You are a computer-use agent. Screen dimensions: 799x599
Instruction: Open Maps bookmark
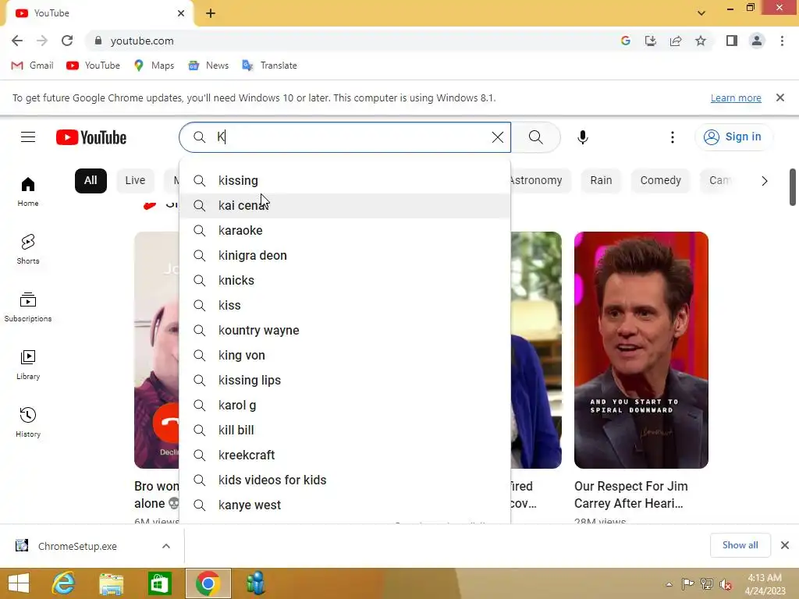pos(154,66)
